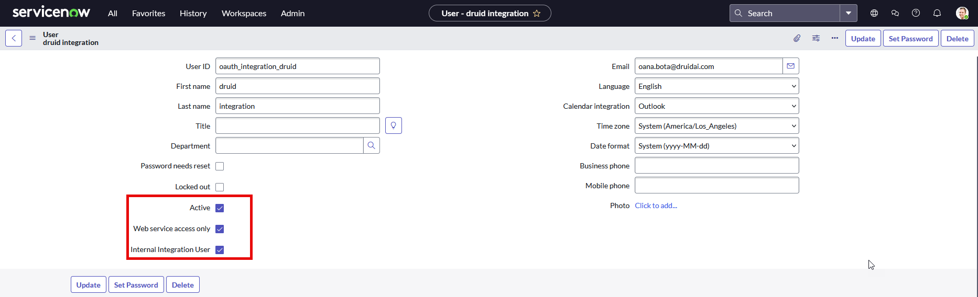Click the paperclip attachments icon

(797, 38)
